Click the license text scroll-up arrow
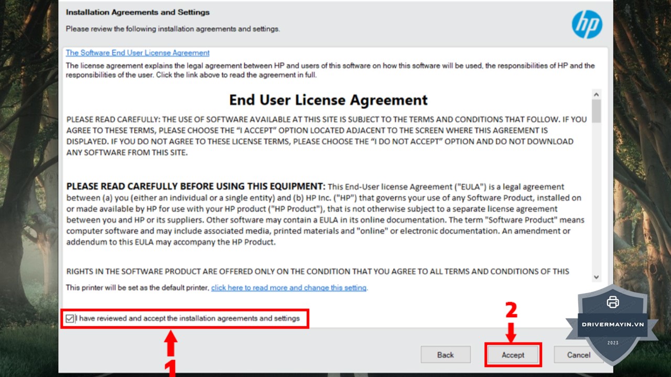The width and height of the screenshot is (671, 377). pos(597,94)
